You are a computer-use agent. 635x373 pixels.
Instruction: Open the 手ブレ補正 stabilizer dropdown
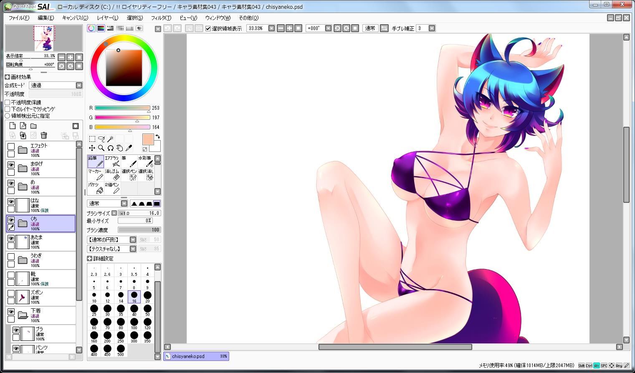click(432, 28)
